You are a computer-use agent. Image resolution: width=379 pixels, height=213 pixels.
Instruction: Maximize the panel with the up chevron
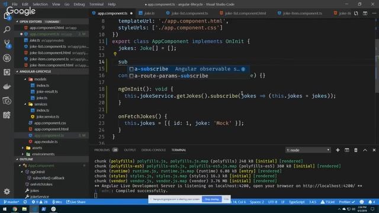coord(365,150)
